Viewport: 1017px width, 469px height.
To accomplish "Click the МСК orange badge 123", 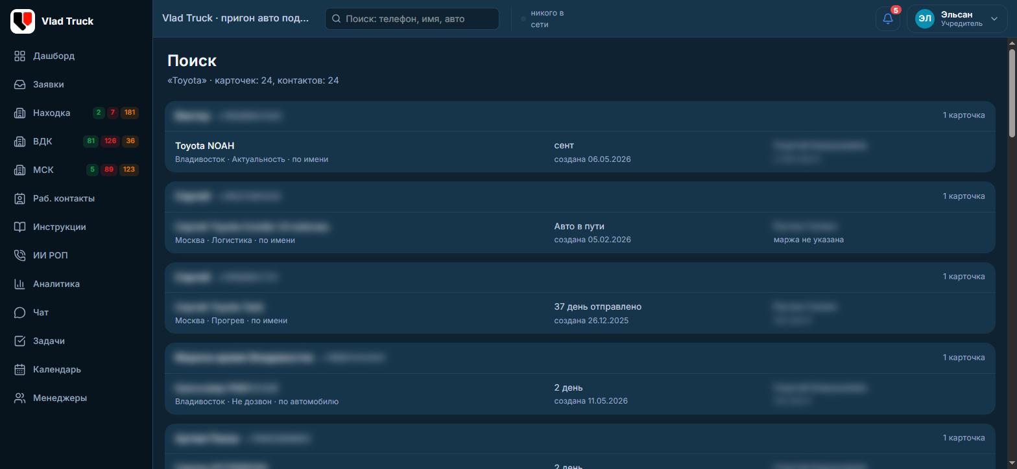I will (x=129, y=170).
